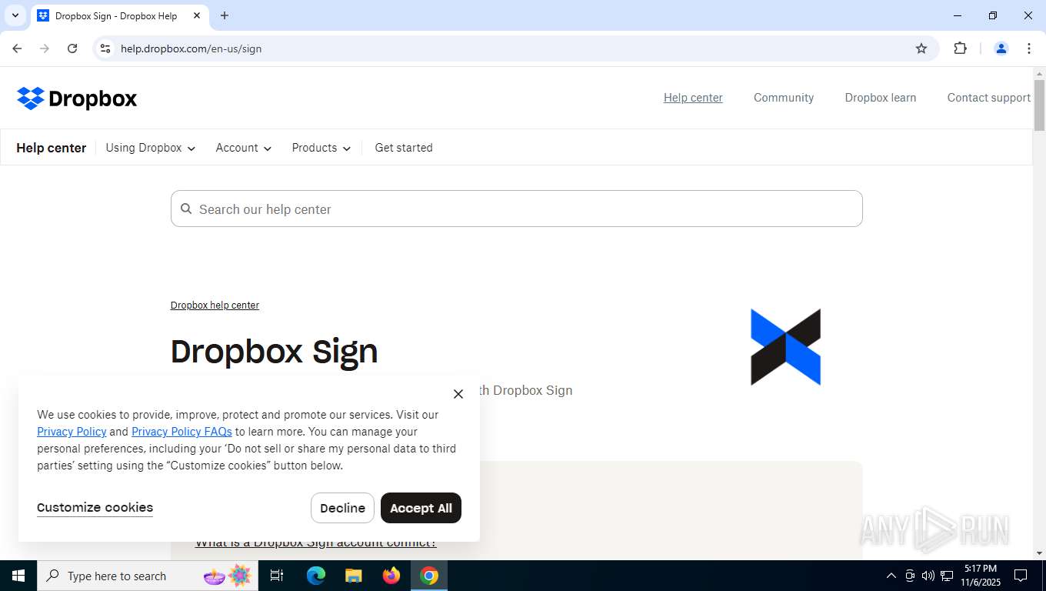Click the page vertical scrollbar thumb
This screenshot has height=591, width=1046.
[1039, 105]
